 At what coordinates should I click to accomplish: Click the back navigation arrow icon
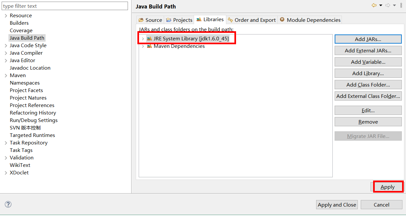click(x=374, y=5)
